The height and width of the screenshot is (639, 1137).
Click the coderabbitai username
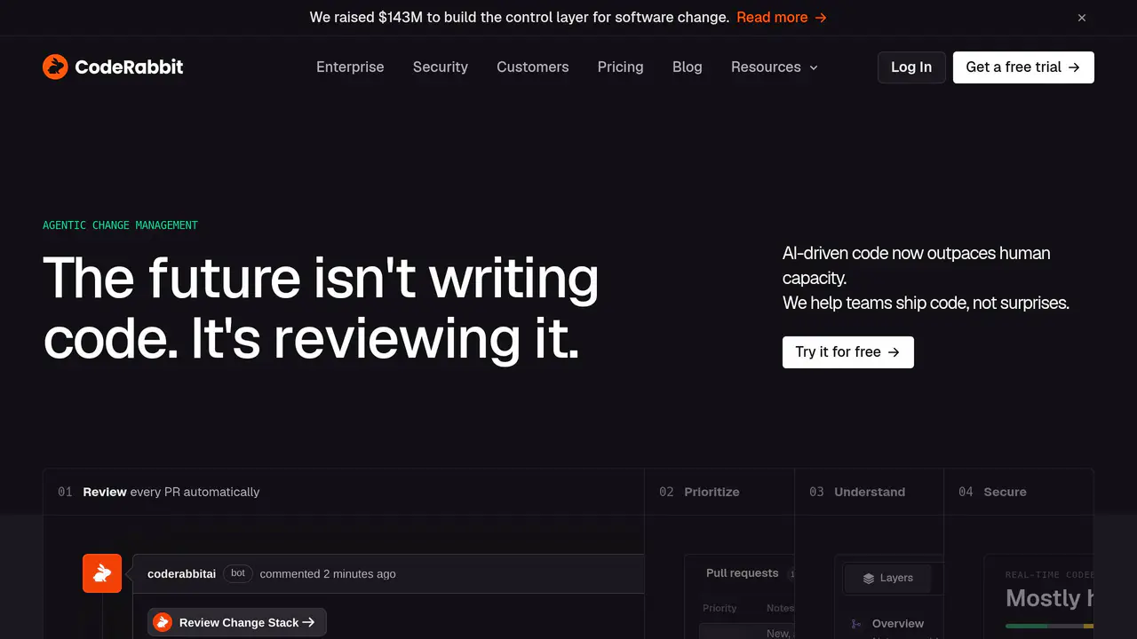[182, 574]
